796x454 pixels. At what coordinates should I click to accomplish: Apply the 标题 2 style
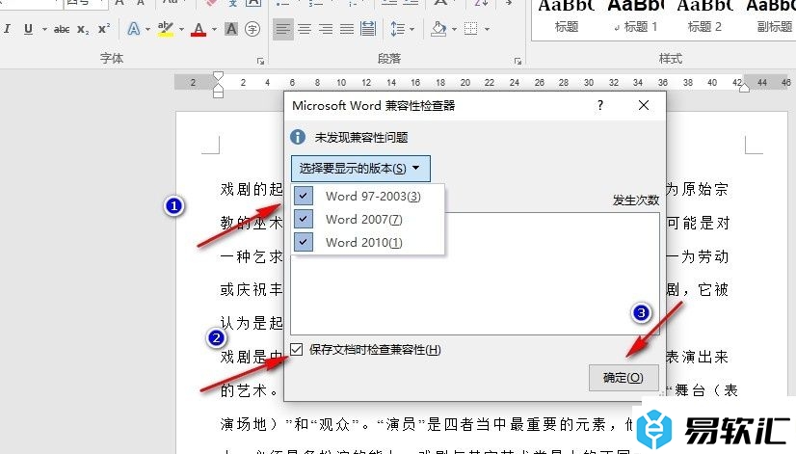704,17
